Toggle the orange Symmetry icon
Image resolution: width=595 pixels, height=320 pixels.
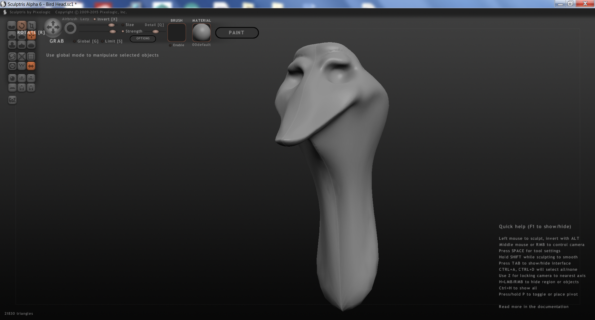point(31,66)
